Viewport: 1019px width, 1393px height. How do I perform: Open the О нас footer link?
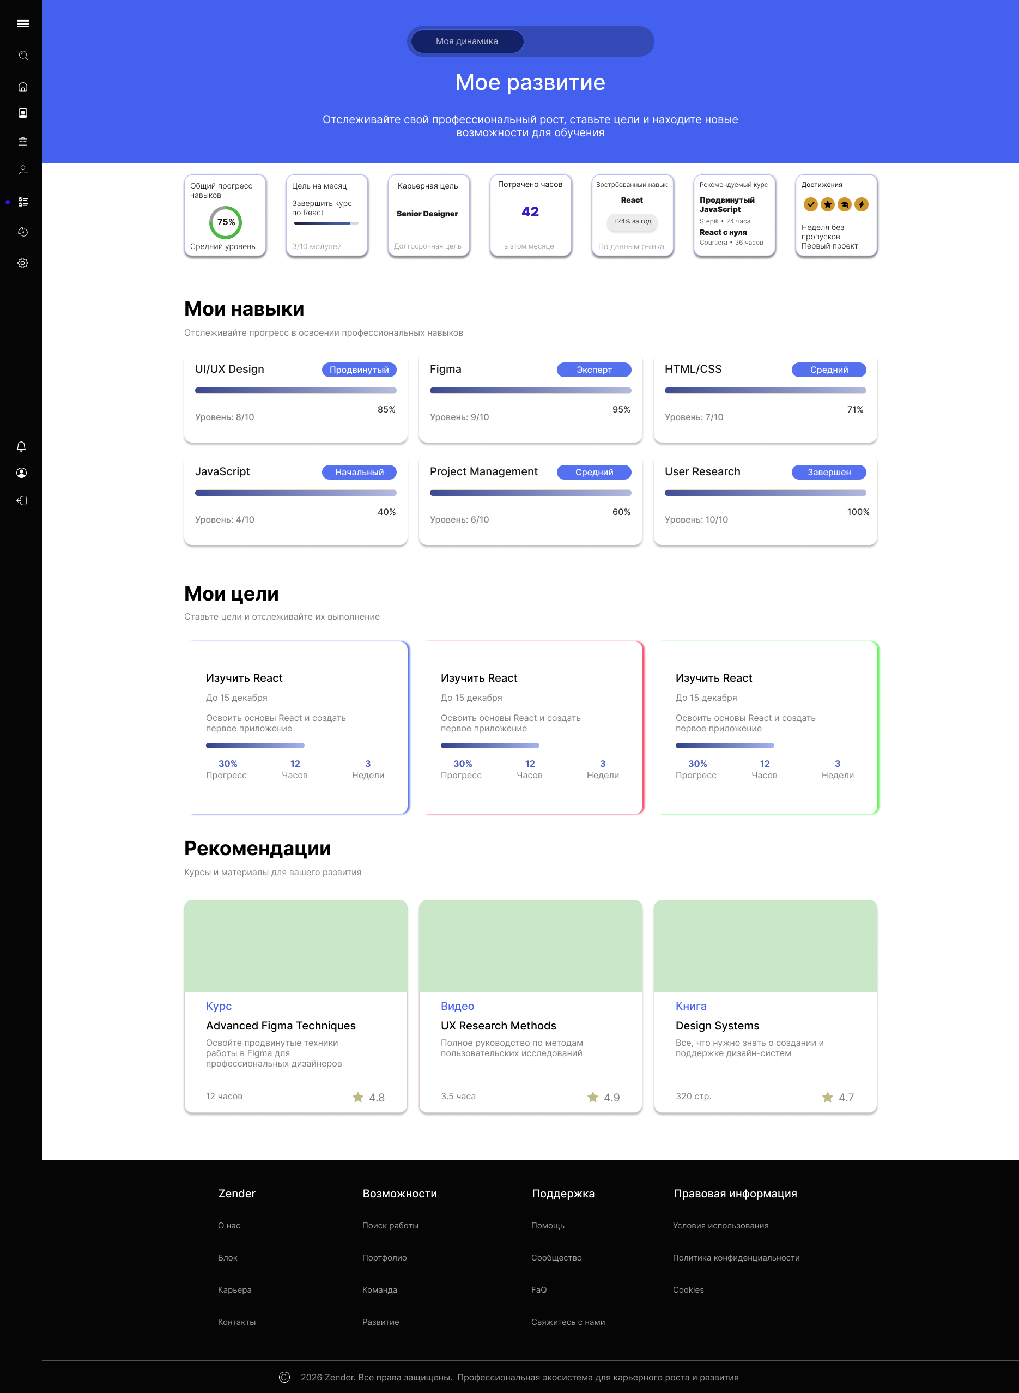(229, 1226)
